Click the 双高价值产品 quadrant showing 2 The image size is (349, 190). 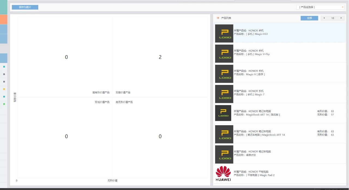(x=160, y=57)
